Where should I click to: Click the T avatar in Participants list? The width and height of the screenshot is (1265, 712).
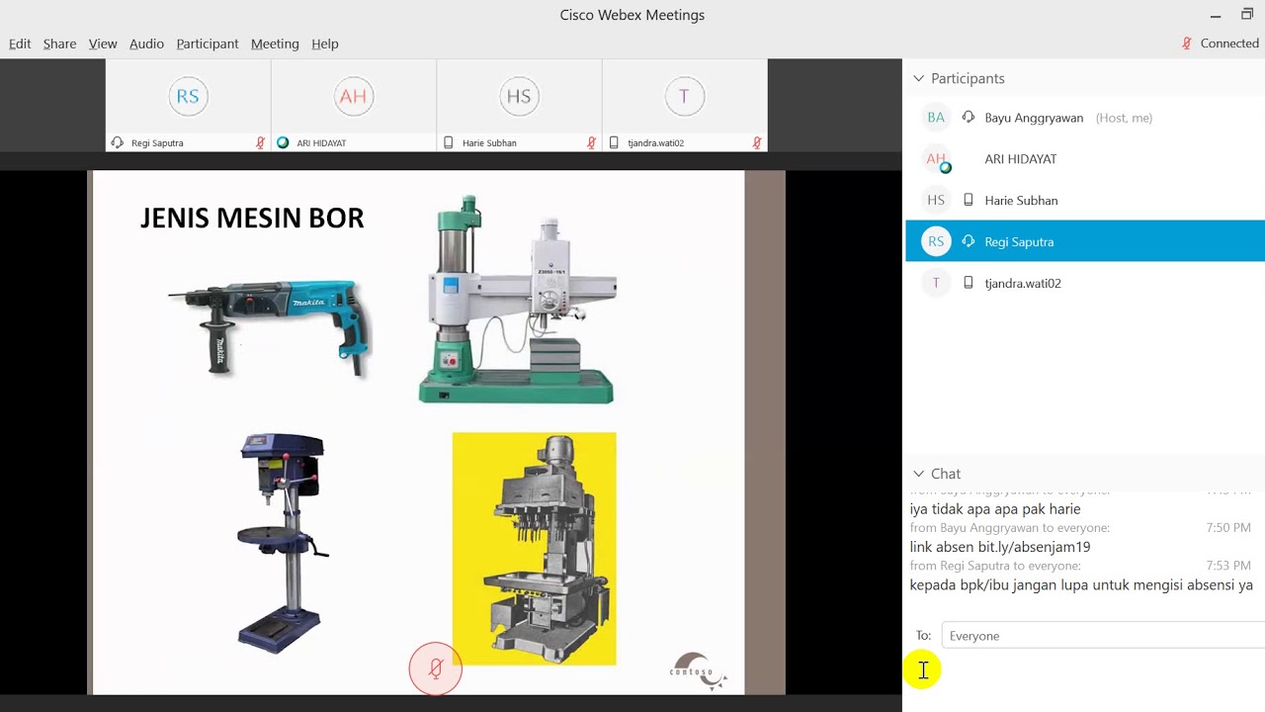tap(936, 283)
